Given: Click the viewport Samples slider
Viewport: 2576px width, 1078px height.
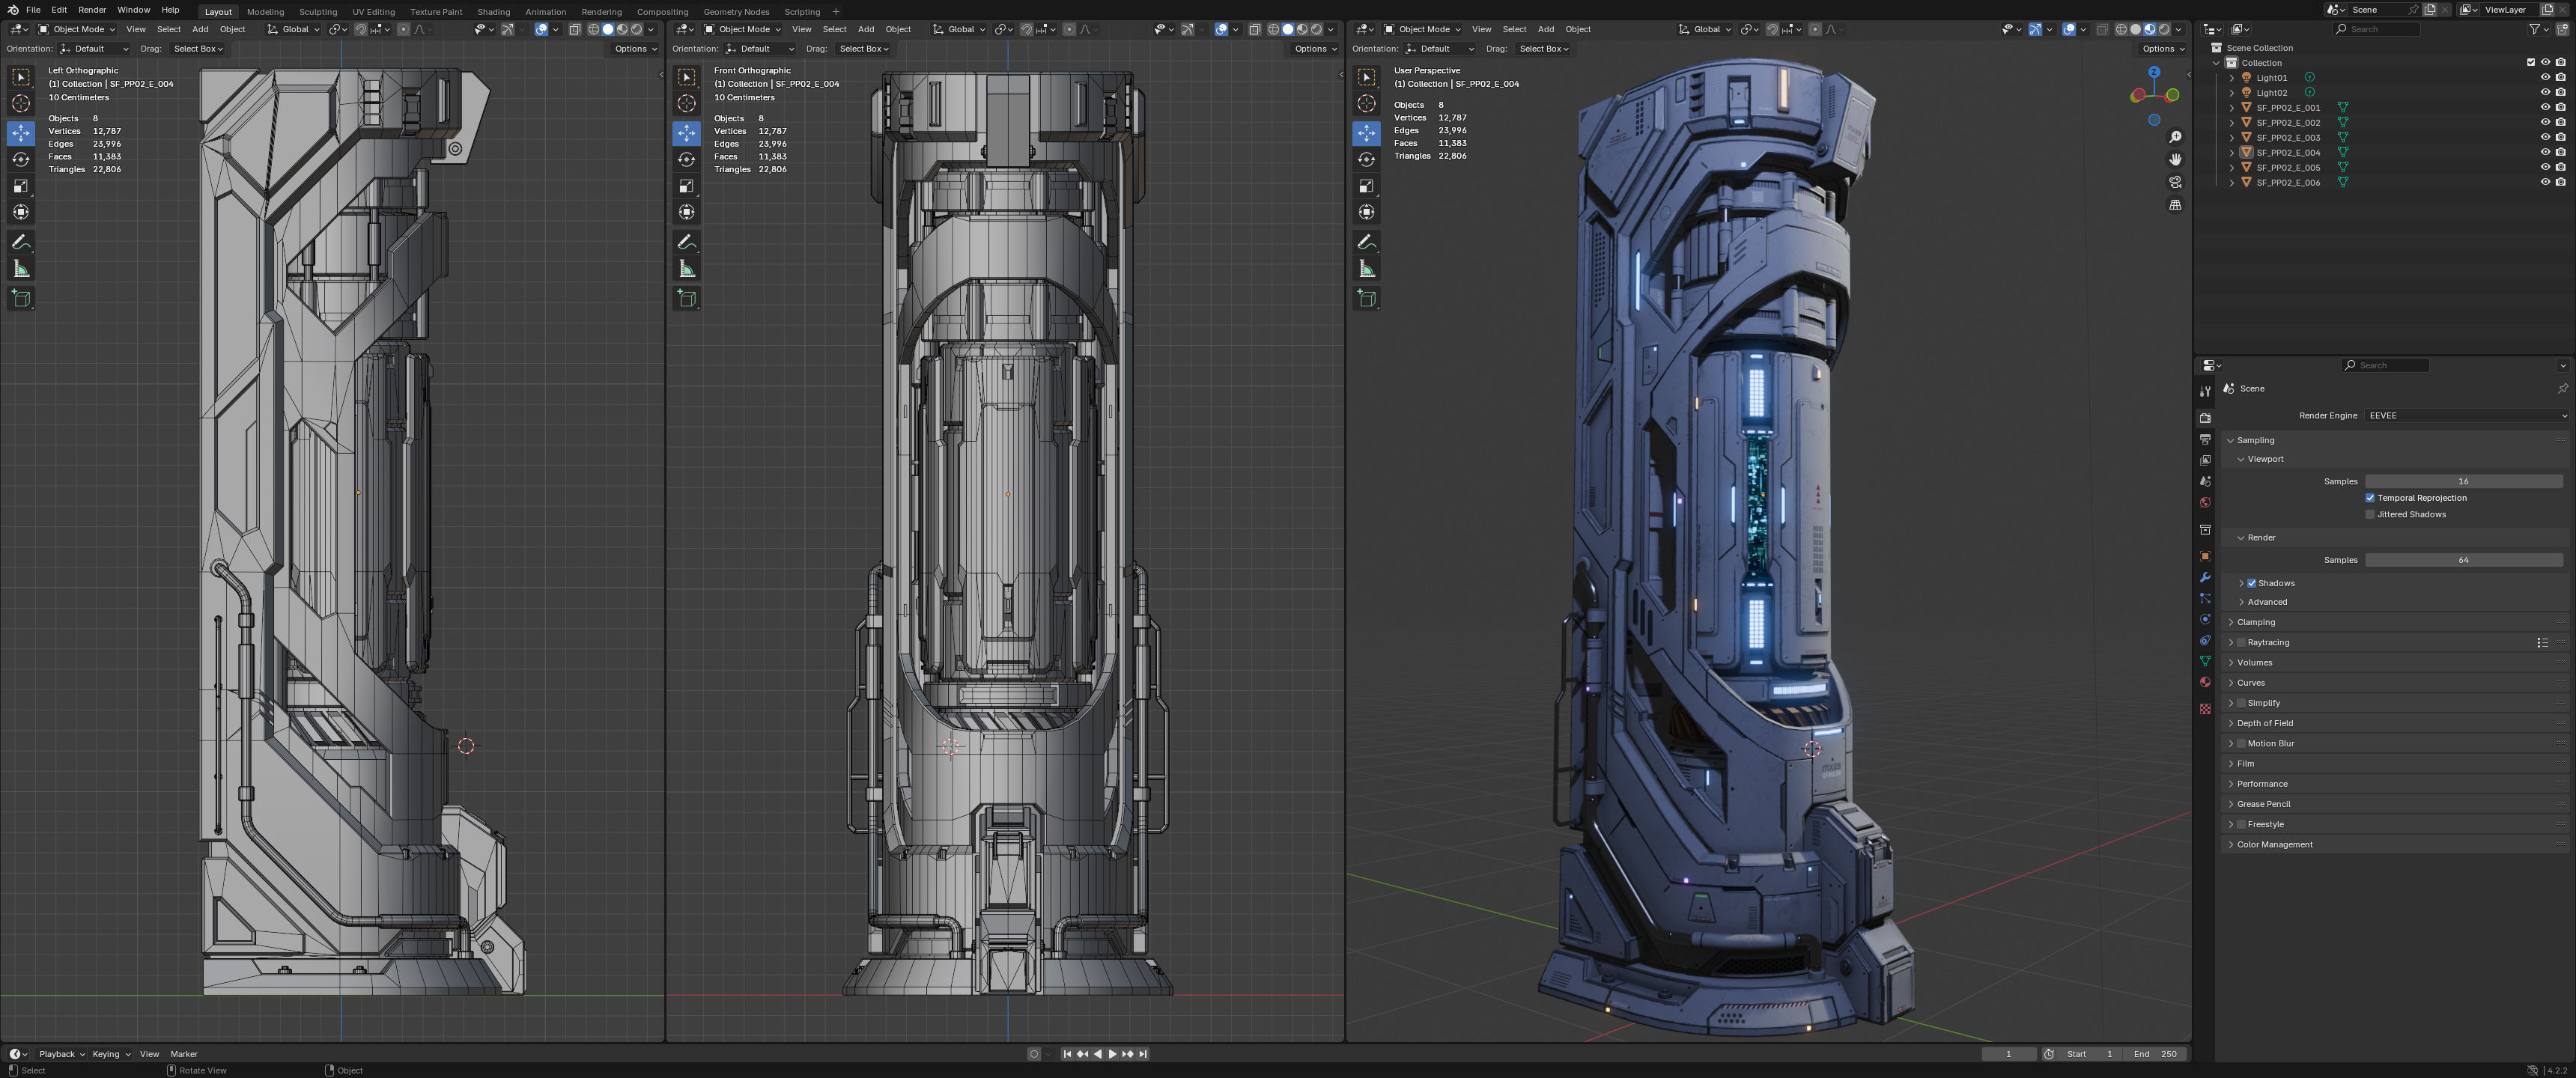Looking at the screenshot, I should coord(2462,481).
